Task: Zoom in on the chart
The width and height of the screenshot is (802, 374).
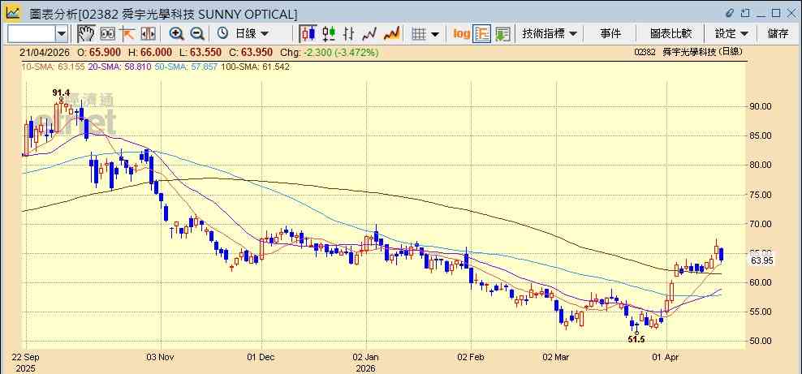Action: [x=176, y=34]
